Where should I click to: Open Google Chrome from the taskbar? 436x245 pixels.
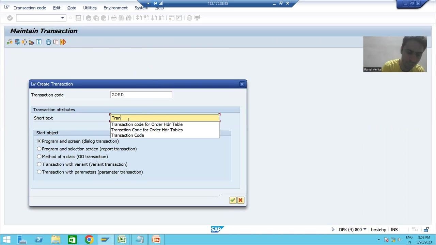[x=89, y=240]
